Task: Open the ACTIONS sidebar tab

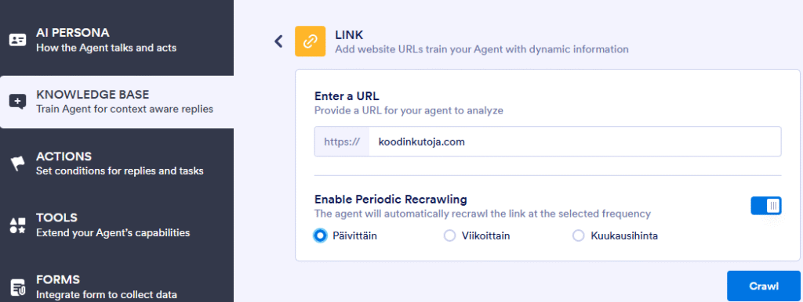Action: click(117, 164)
